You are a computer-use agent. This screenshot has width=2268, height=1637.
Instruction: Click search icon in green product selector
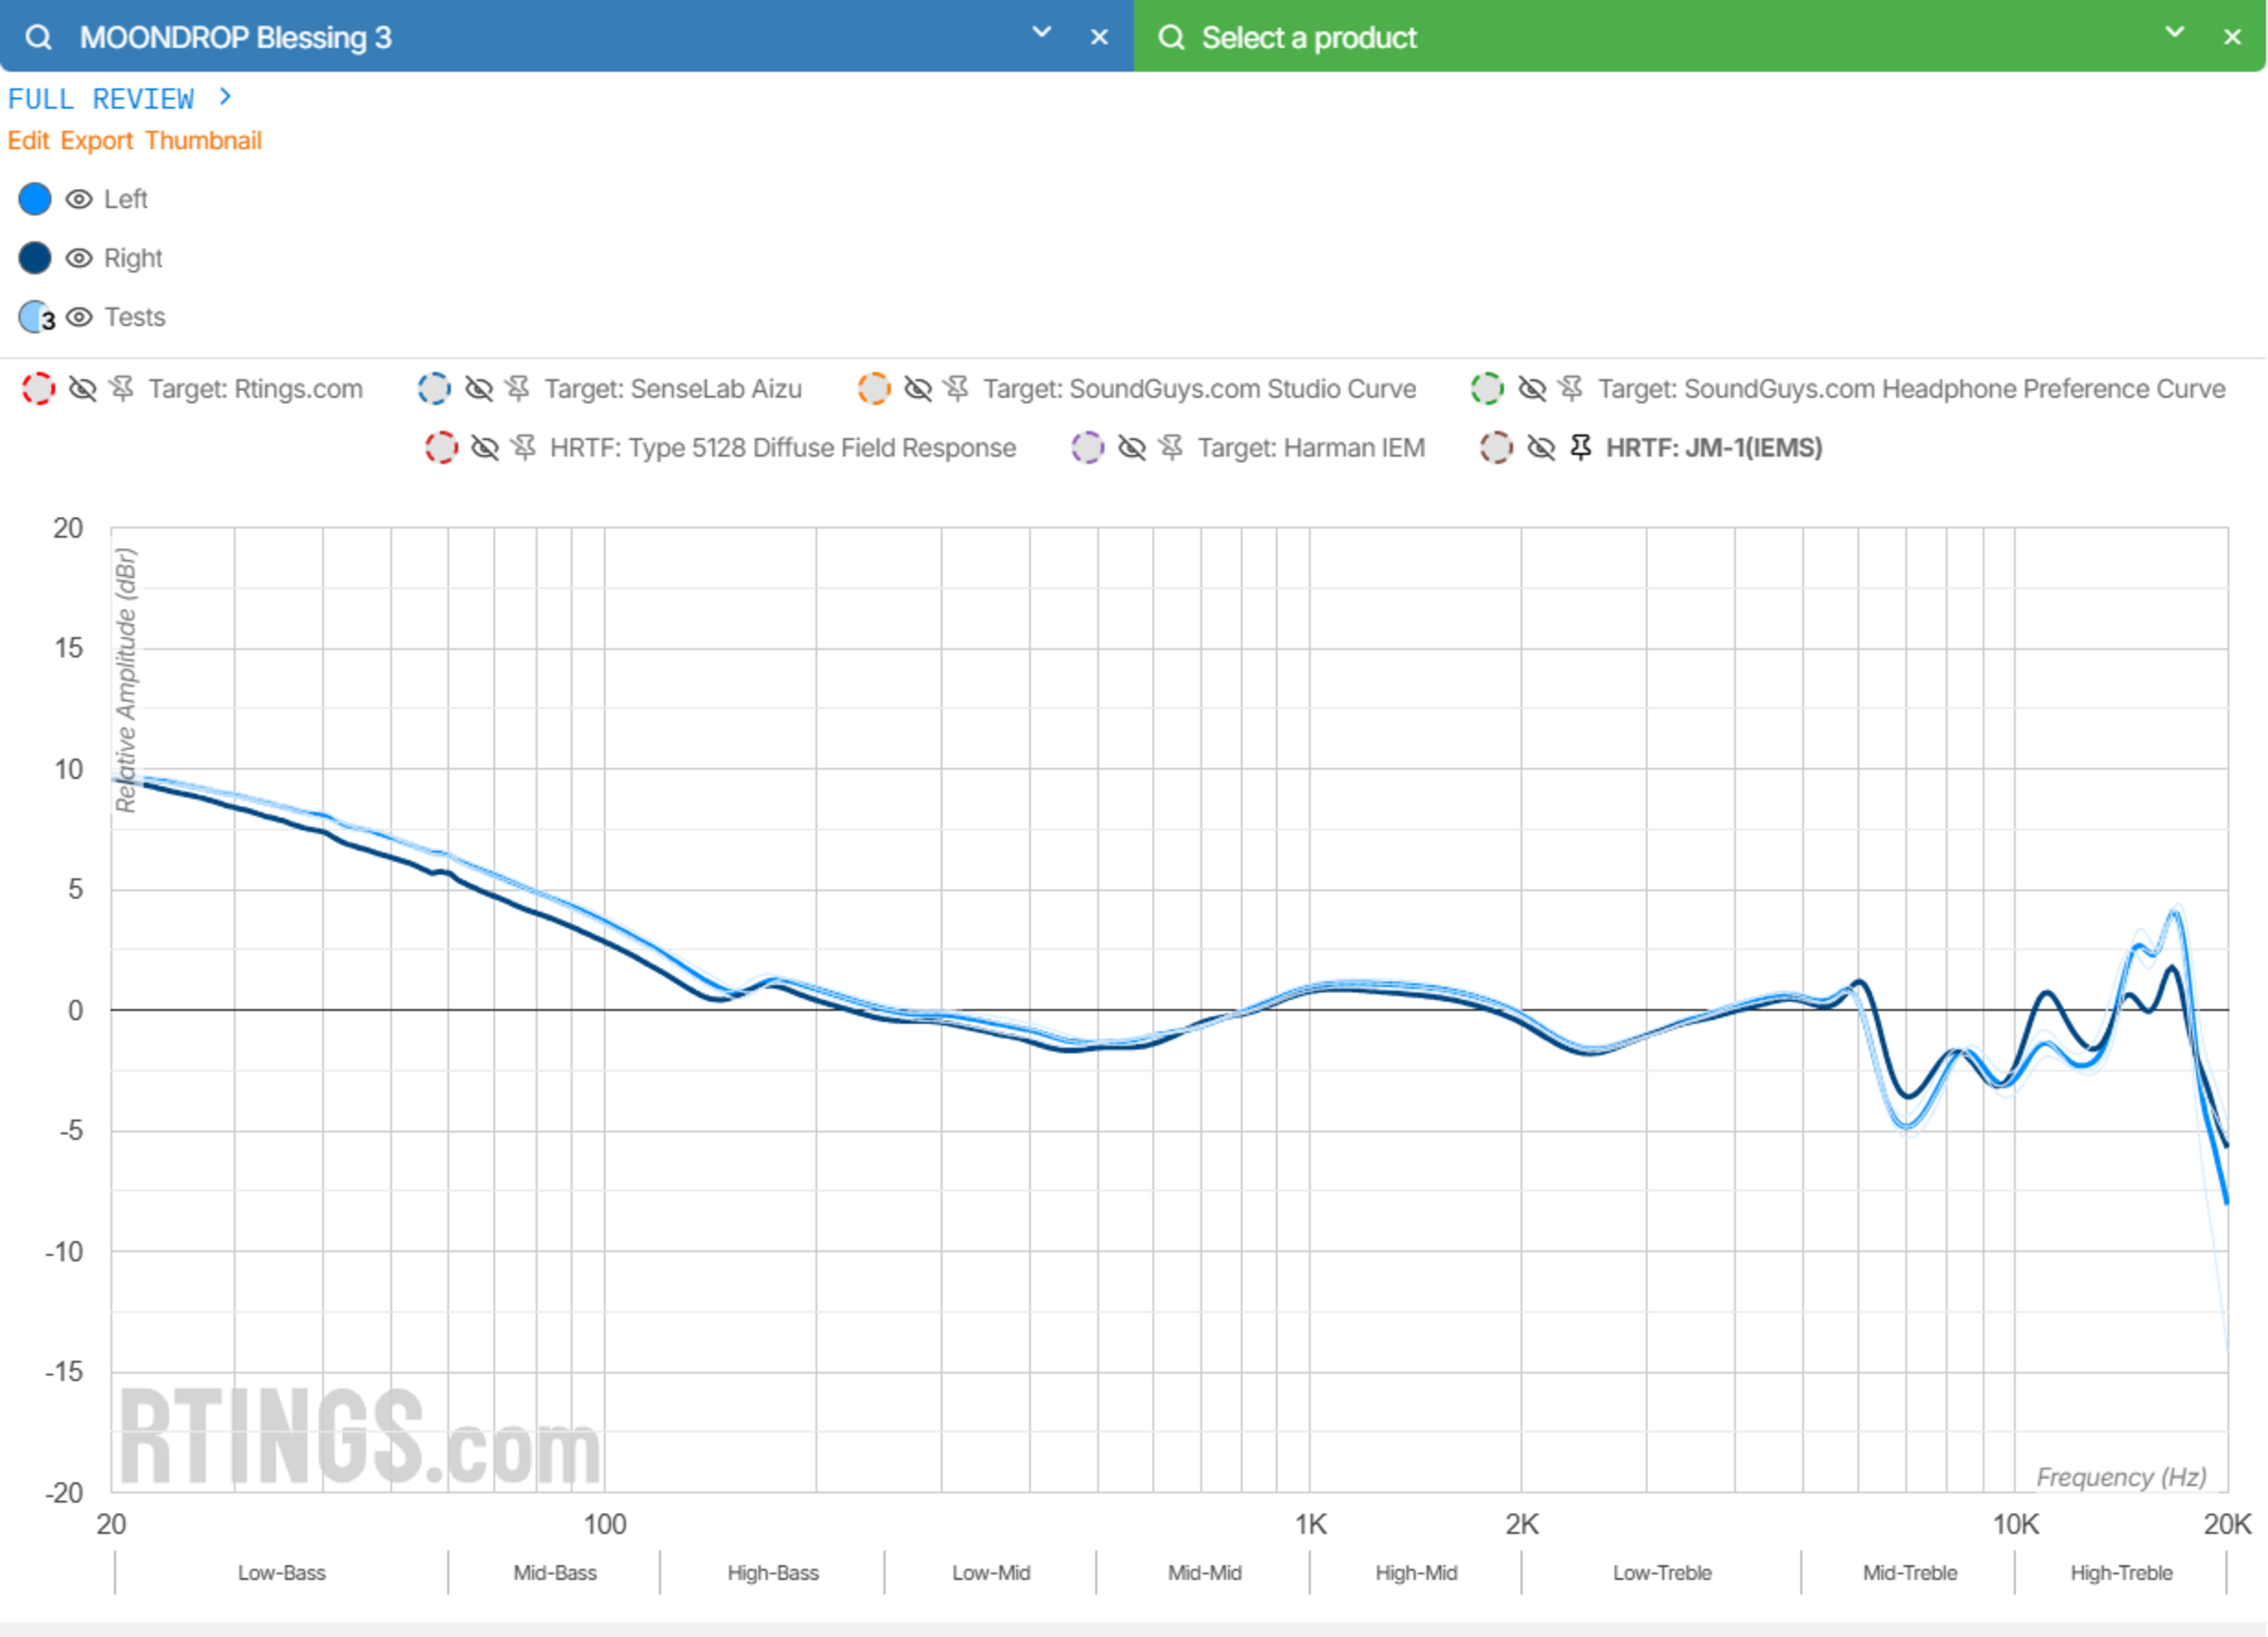pyautogui.click(x=1170, y=37)
